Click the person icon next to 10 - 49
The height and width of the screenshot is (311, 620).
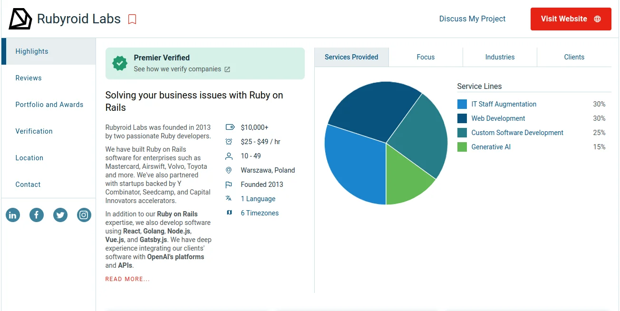pyautogui.click(x=229, y=156)
